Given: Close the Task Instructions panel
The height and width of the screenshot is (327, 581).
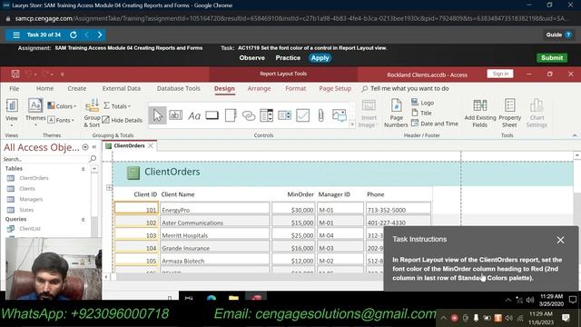Looking at the screenshot, I should [x=560, y=240].
